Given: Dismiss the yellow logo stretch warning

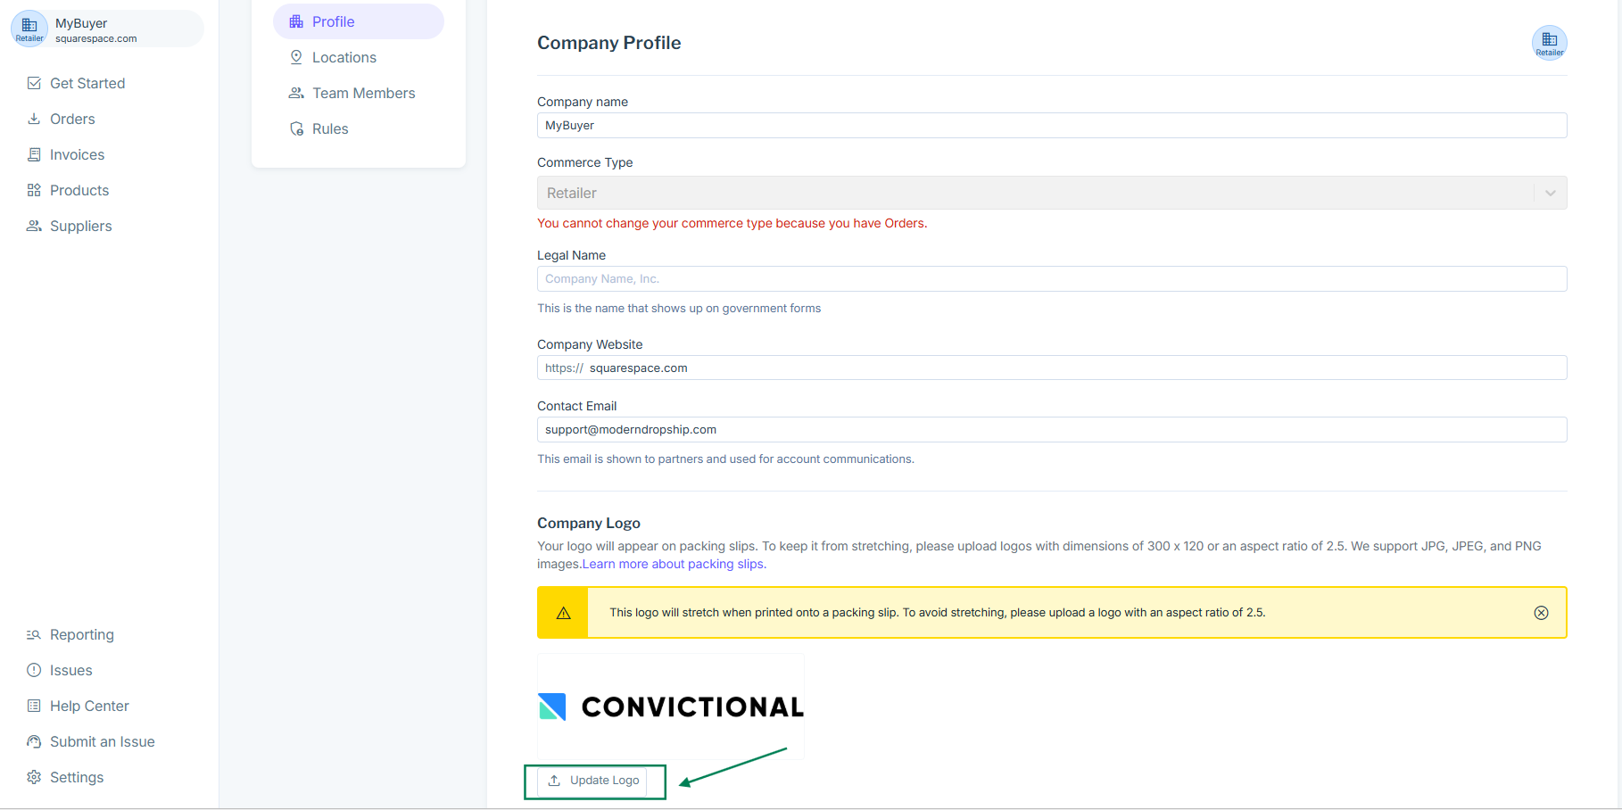Looking at the screenshot, I should click(1541, 613).
